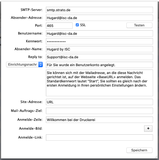Image resolution: width=159 pixels, height=160 pixels.
Task: Click the message subject line field
Action: pyautogui.click(x=99, y=65)
